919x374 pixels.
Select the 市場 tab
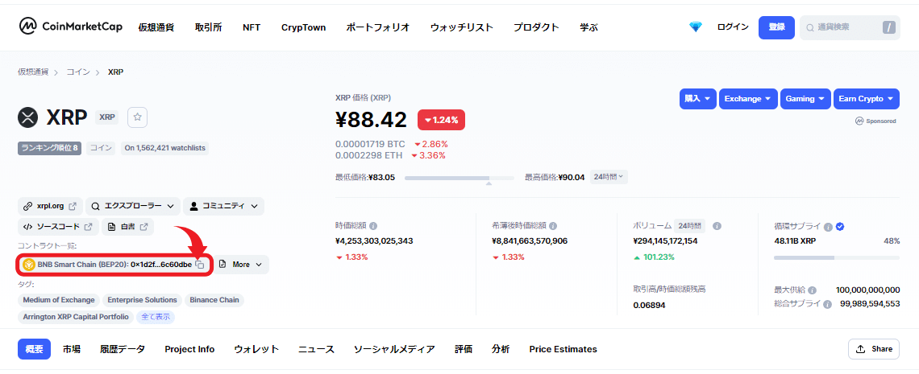coord(72,349)
